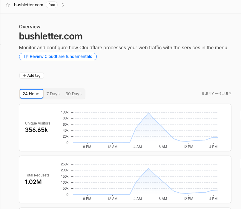Star the bushletter.com site

[8, 5]
